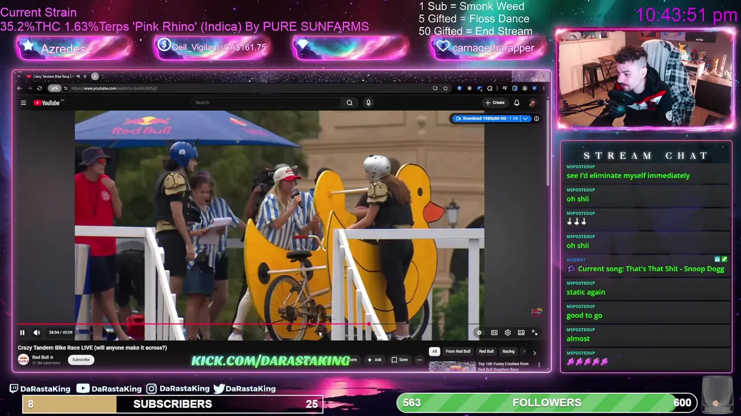Click the download info icon
The image size is (741, 416).
(537, 118)
